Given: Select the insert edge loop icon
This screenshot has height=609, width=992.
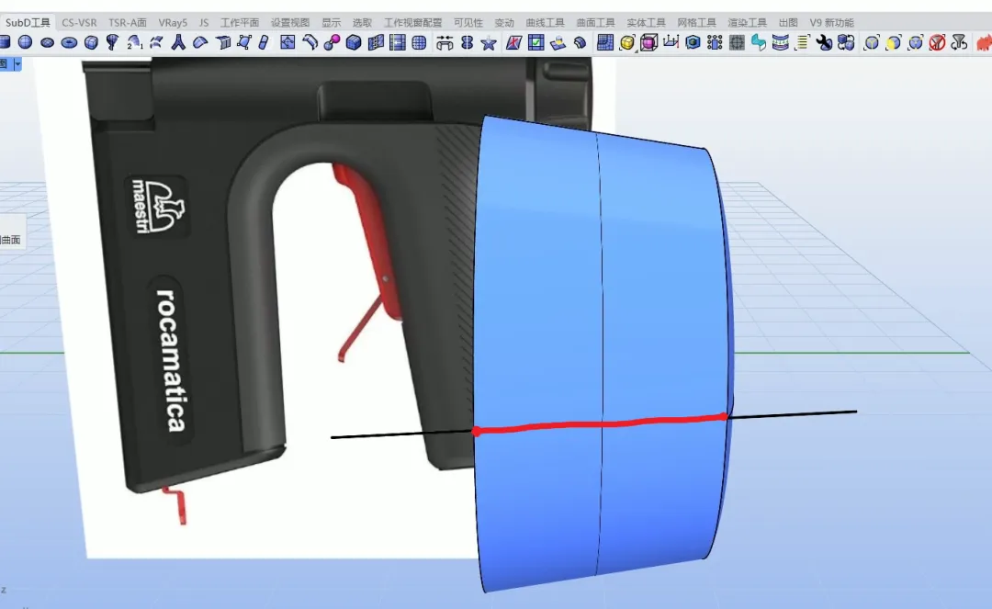Looking at the screenshot, I should point(398,42).
